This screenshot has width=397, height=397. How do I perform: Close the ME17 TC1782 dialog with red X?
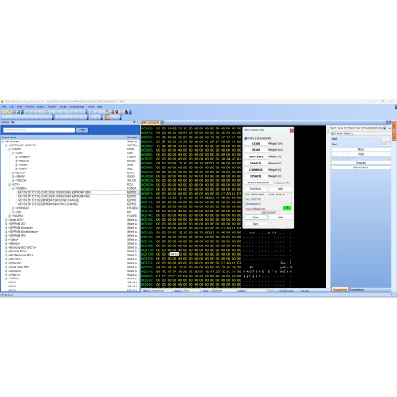tap(291, 130)
